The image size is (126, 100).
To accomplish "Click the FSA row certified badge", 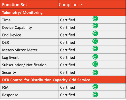I will (95, 87).
